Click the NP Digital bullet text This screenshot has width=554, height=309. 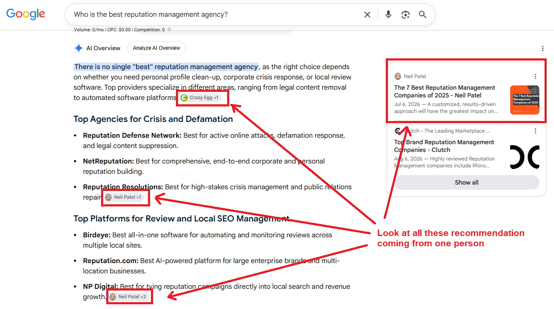[217, 292]
